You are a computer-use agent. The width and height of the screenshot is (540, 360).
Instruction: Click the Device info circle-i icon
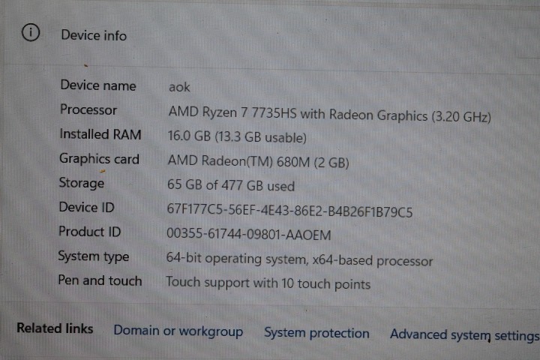point(31,33)
